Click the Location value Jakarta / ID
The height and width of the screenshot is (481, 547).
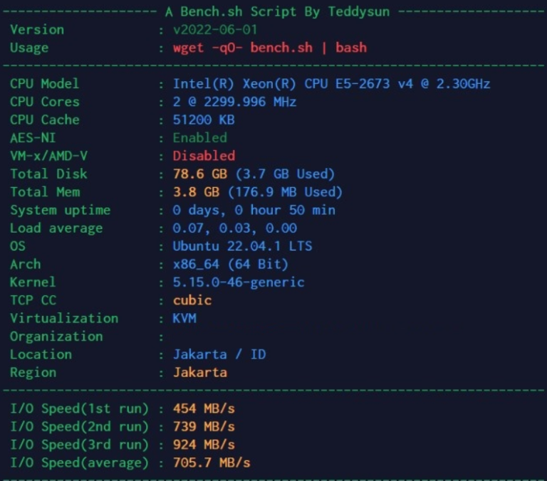[219, 354]
